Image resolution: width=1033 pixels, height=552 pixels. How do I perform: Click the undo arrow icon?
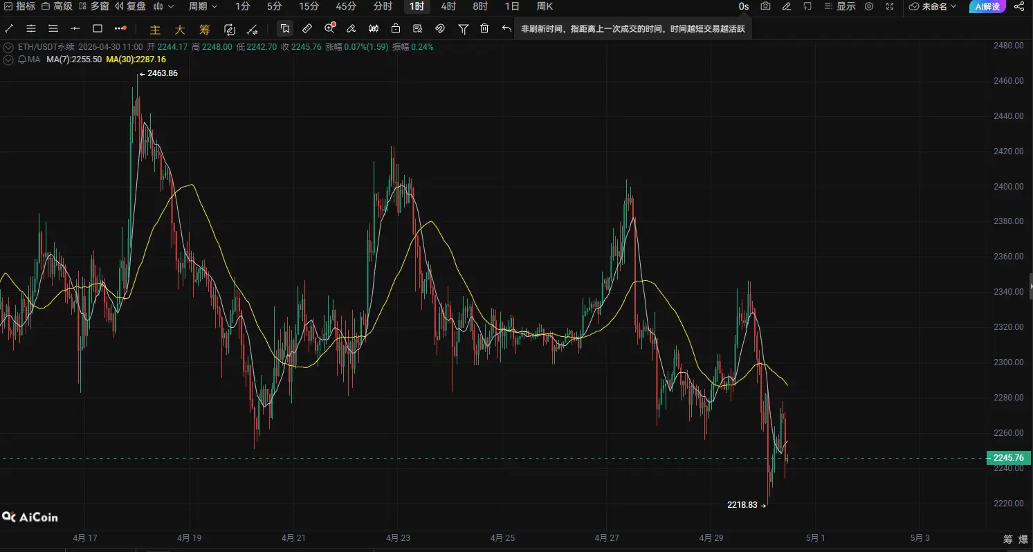[506, 28]
